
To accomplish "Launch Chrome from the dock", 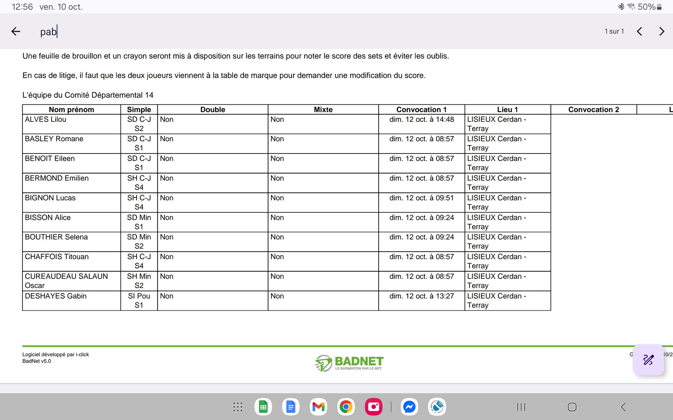I will tap(346, 407).
